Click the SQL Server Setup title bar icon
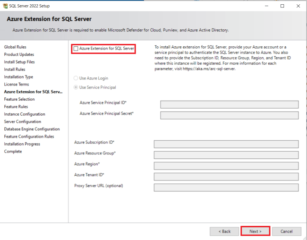The height and width of the screenshot is (240, 307). (x=5, y=6)
